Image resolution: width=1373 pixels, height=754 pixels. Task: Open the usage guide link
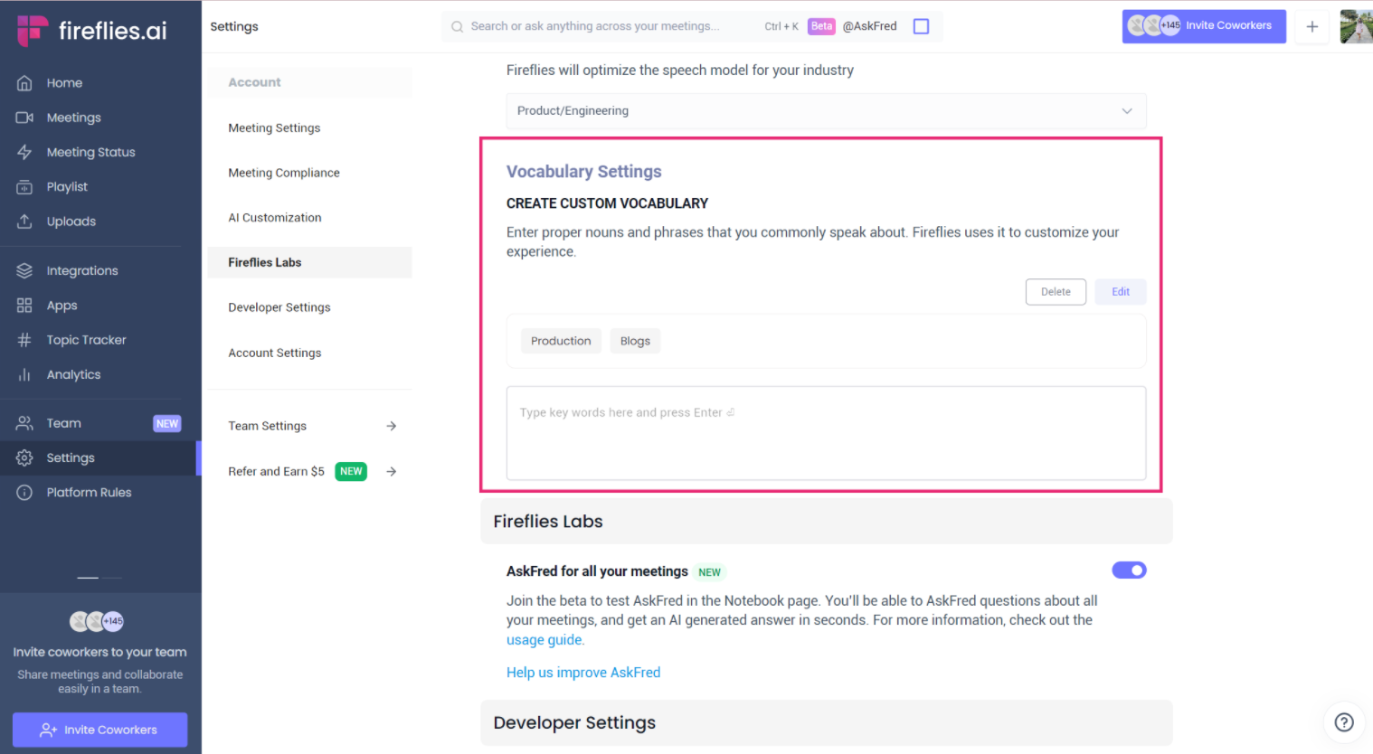545,640
